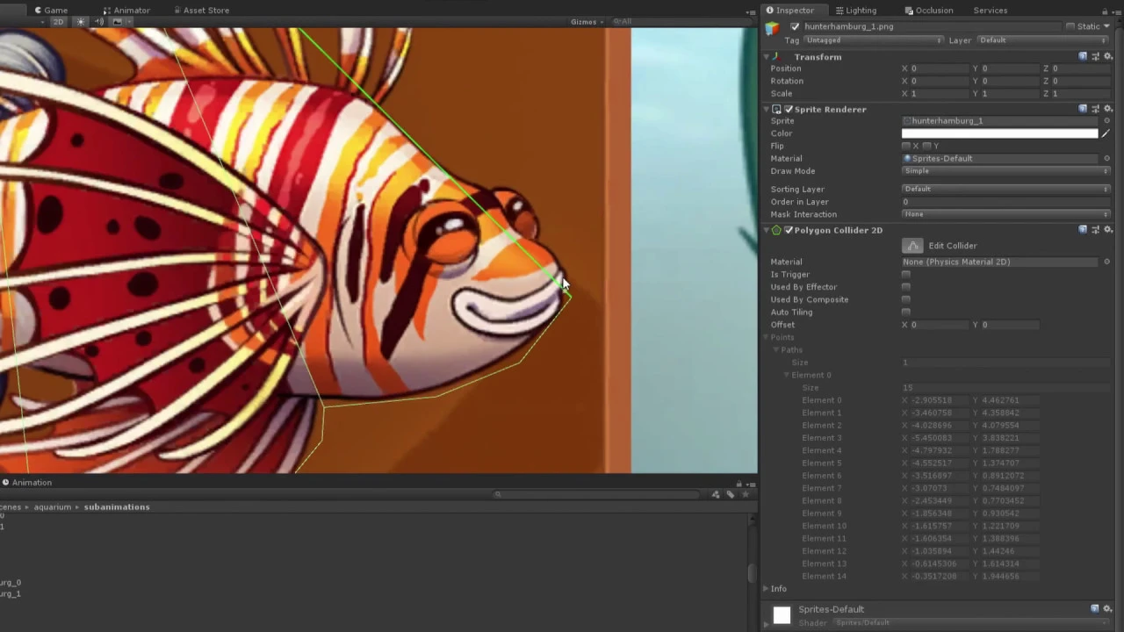Open the Tag dropdown showing Untagged
This screenshot has width=1124, height=632.
pos(873,40)
